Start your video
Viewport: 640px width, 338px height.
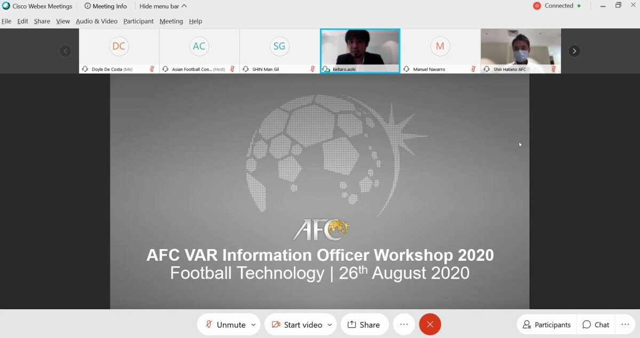297,325
